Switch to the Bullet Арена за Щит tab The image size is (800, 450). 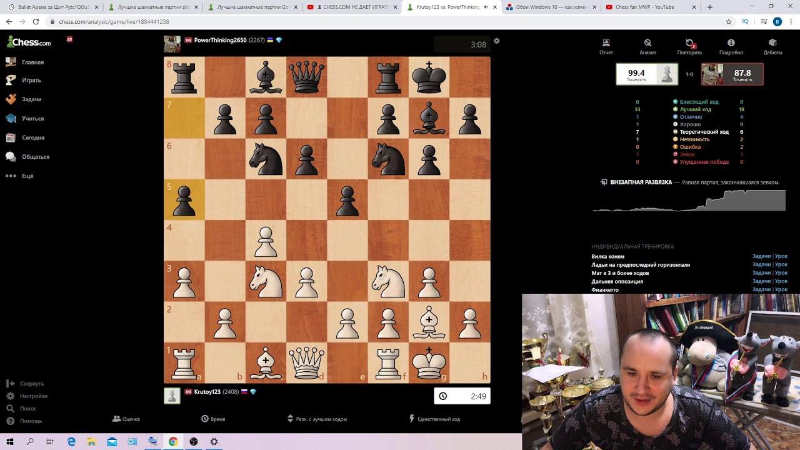[53, 7]
